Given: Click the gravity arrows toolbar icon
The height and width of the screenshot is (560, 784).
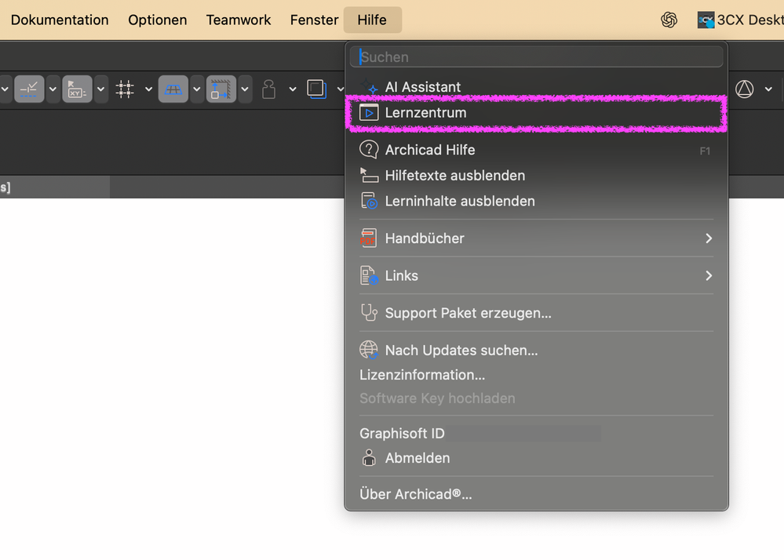Looking at the screenshot, I should [221, 89].
